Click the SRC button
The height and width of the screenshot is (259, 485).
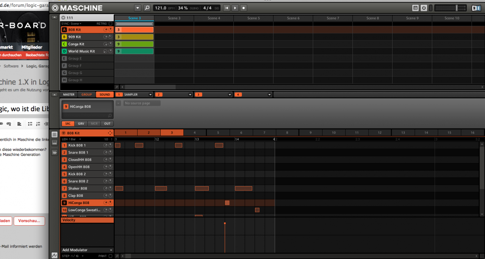click(x=68, y=124)
